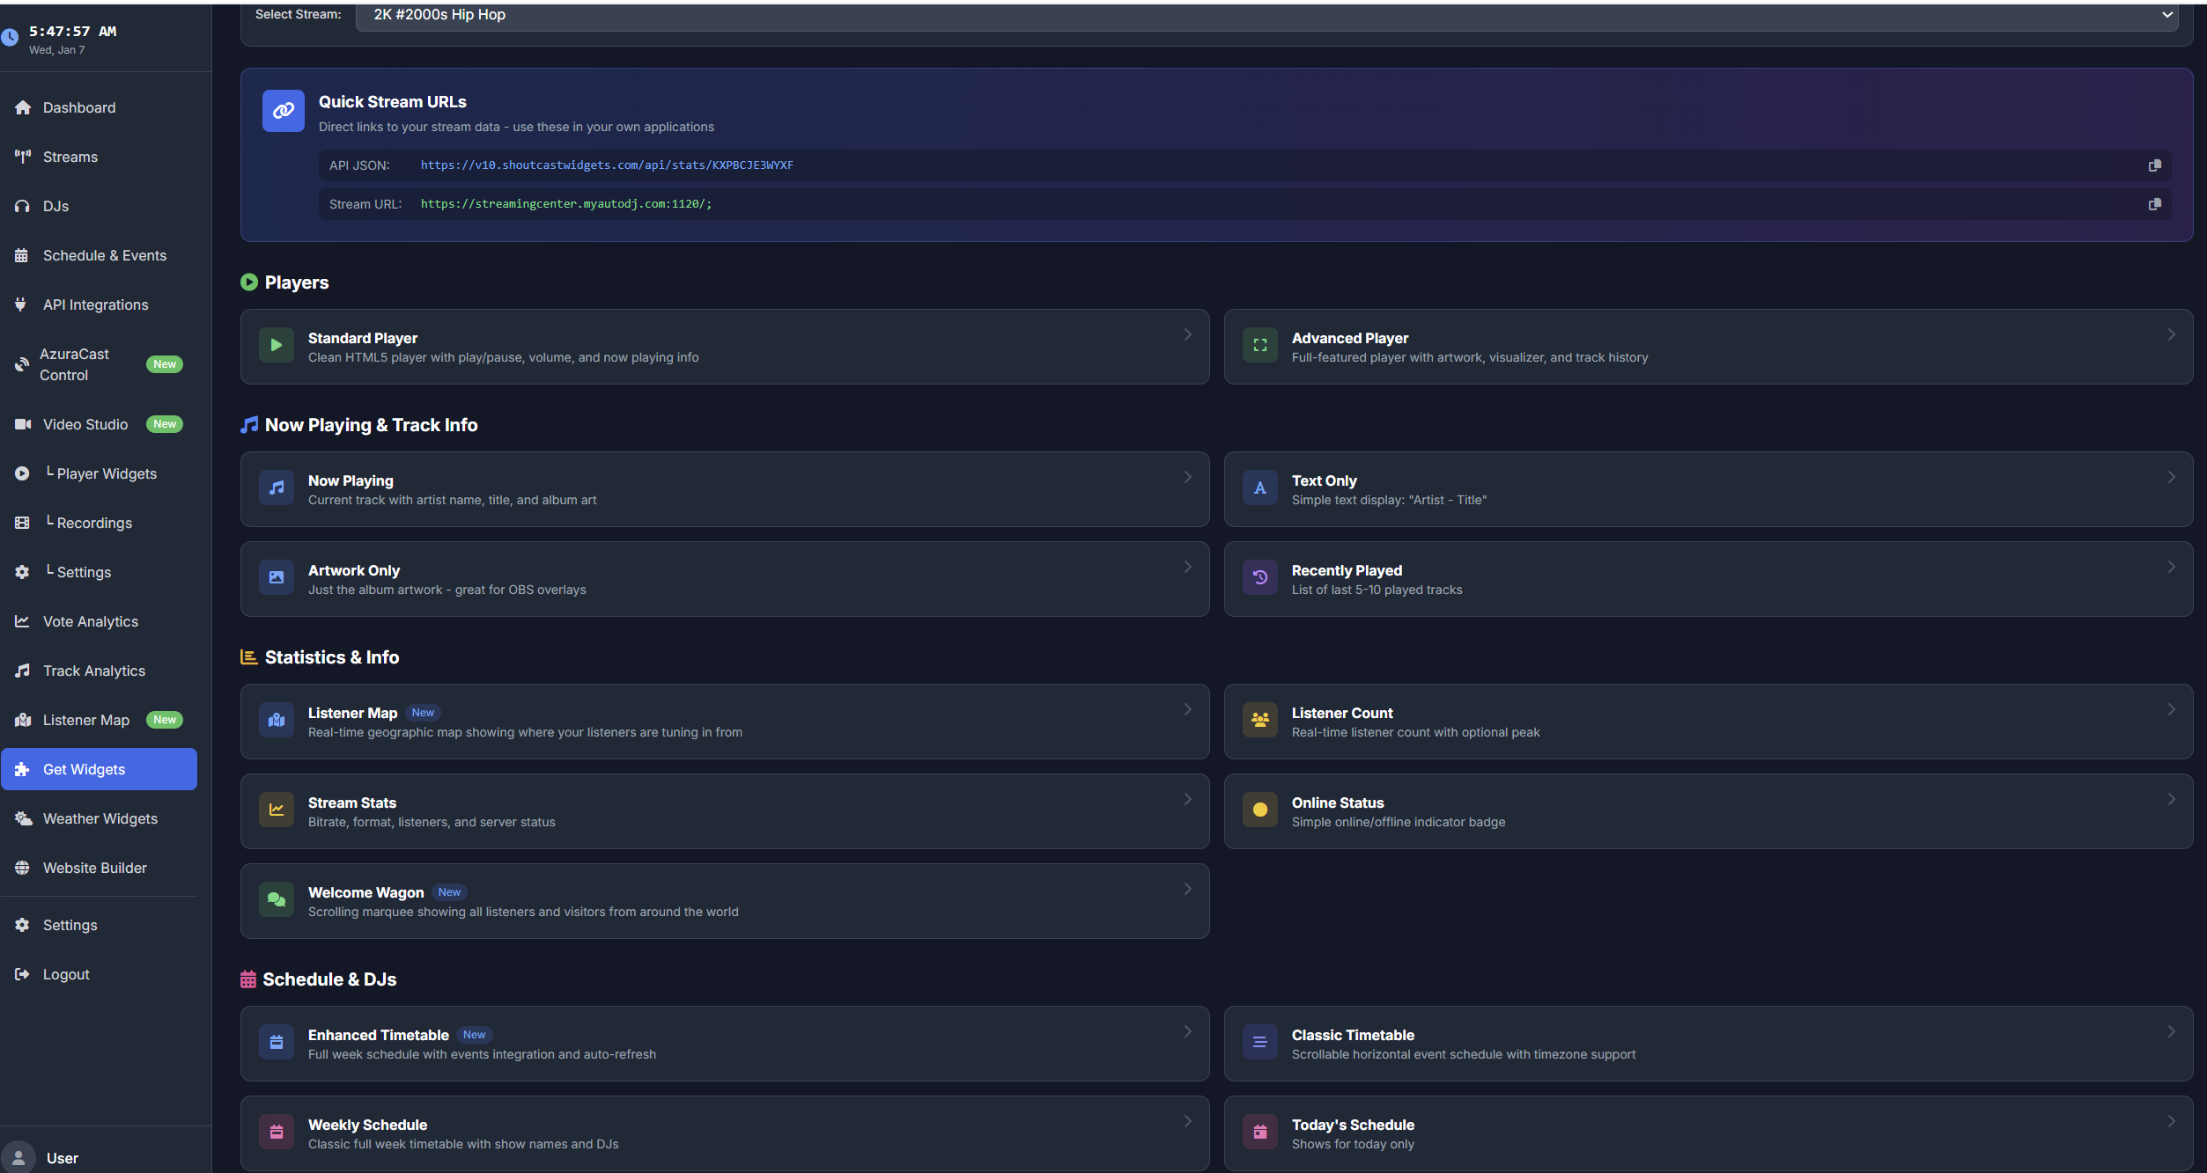2207x1173 pixels.
Task: Click Logout in the sidebar
Action: click(66, 974)
